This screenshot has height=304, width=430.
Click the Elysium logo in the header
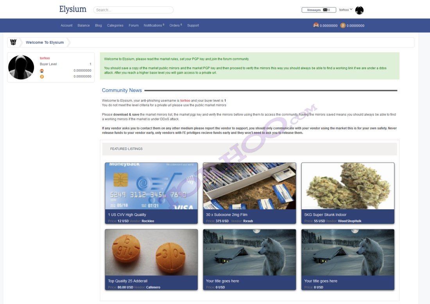tap(73, 9)
